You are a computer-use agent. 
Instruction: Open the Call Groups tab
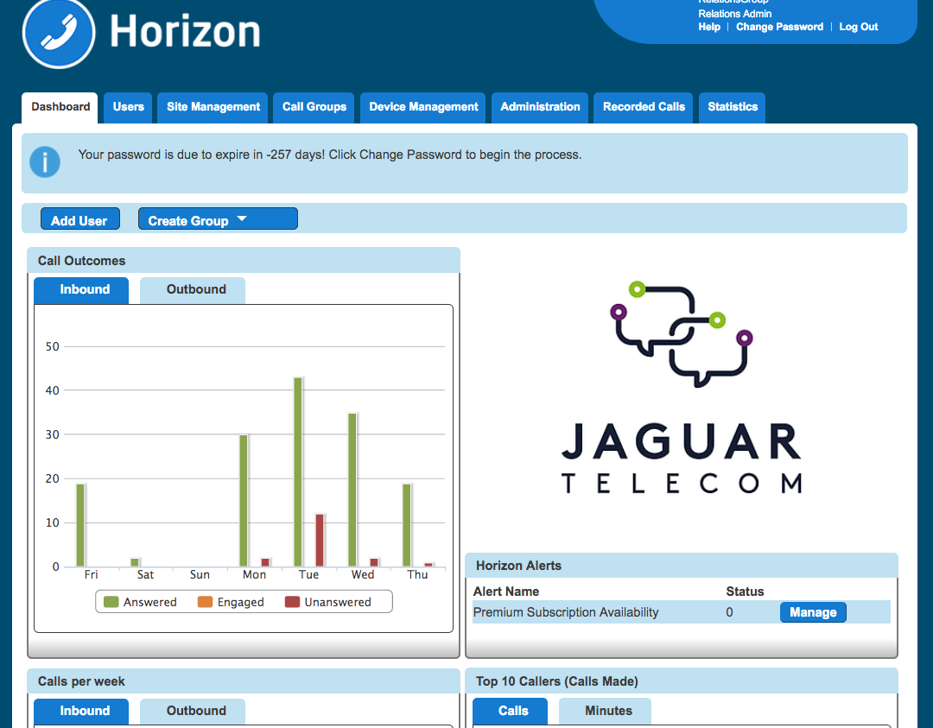point(314,107)
